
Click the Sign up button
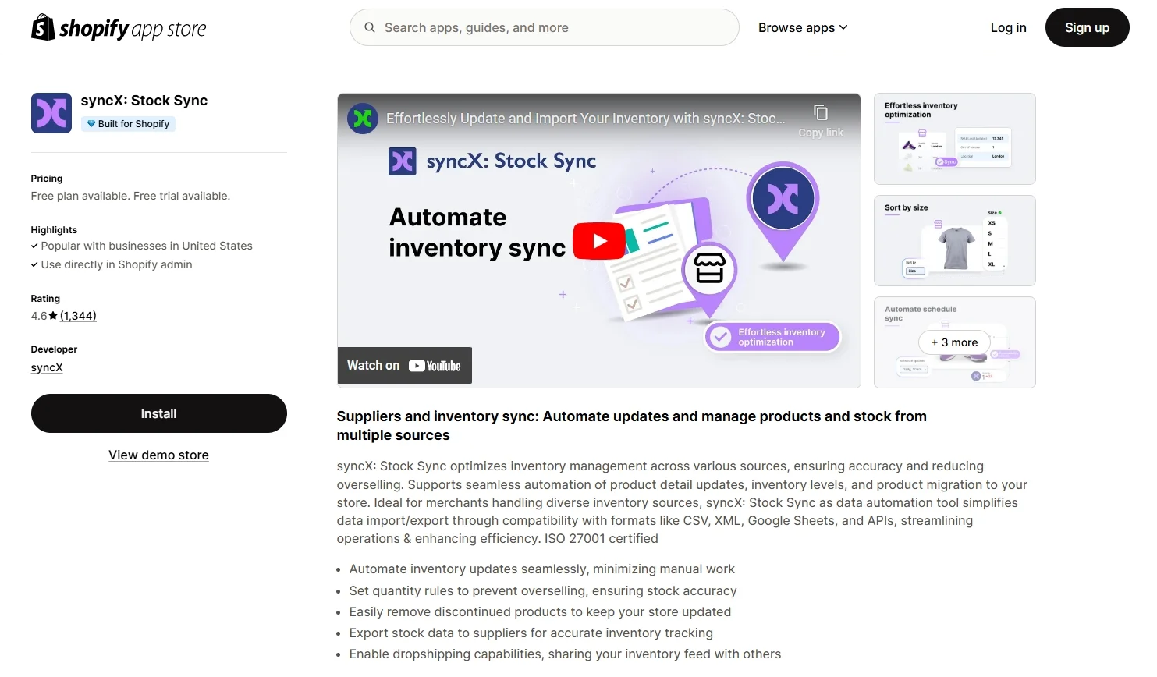pyautogui.click(x=1087, y=27)
